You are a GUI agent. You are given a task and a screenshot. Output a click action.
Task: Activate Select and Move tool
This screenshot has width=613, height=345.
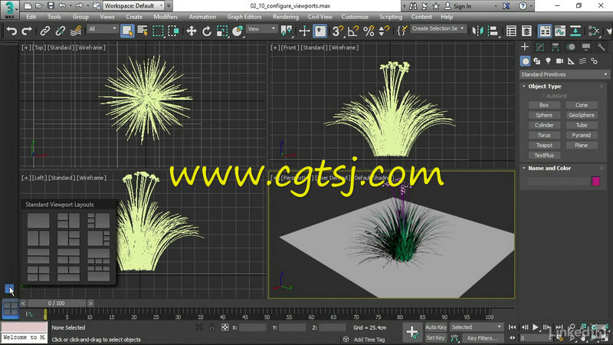click(191, 31)
